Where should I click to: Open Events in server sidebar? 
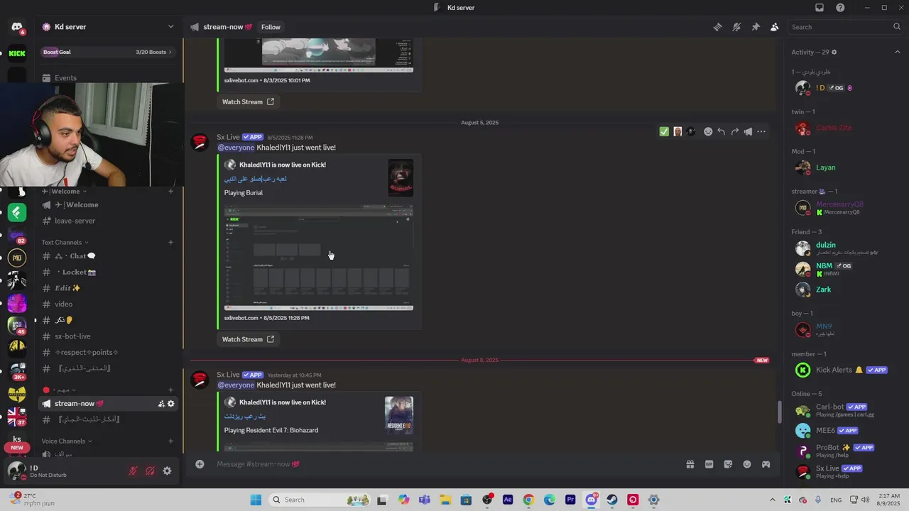[107, 78]
